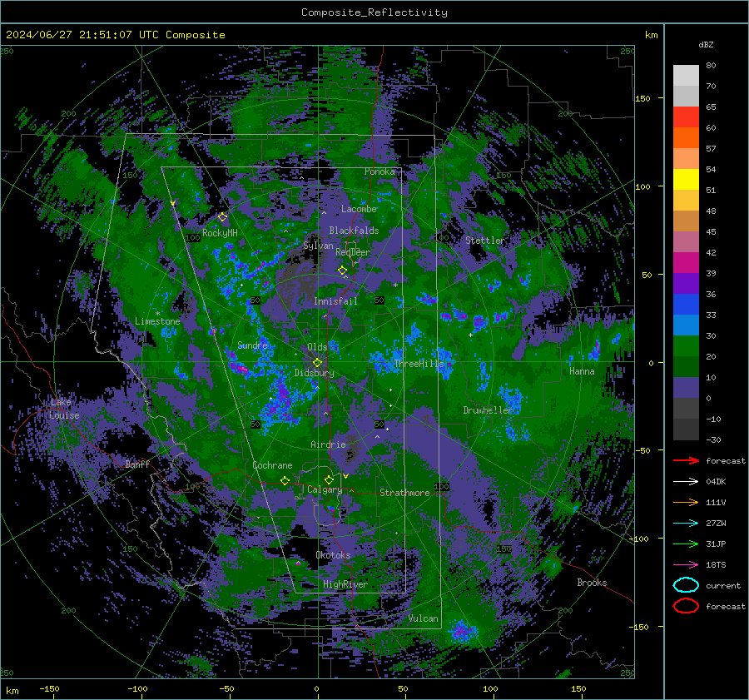Viewport: 749px width, 700px height.
Task: Click the Composite_Reflectivity title
Action: [374, 12]
